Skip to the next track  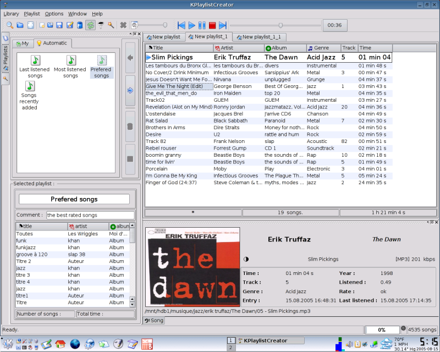pyautogui.click(x=223, y=25)
